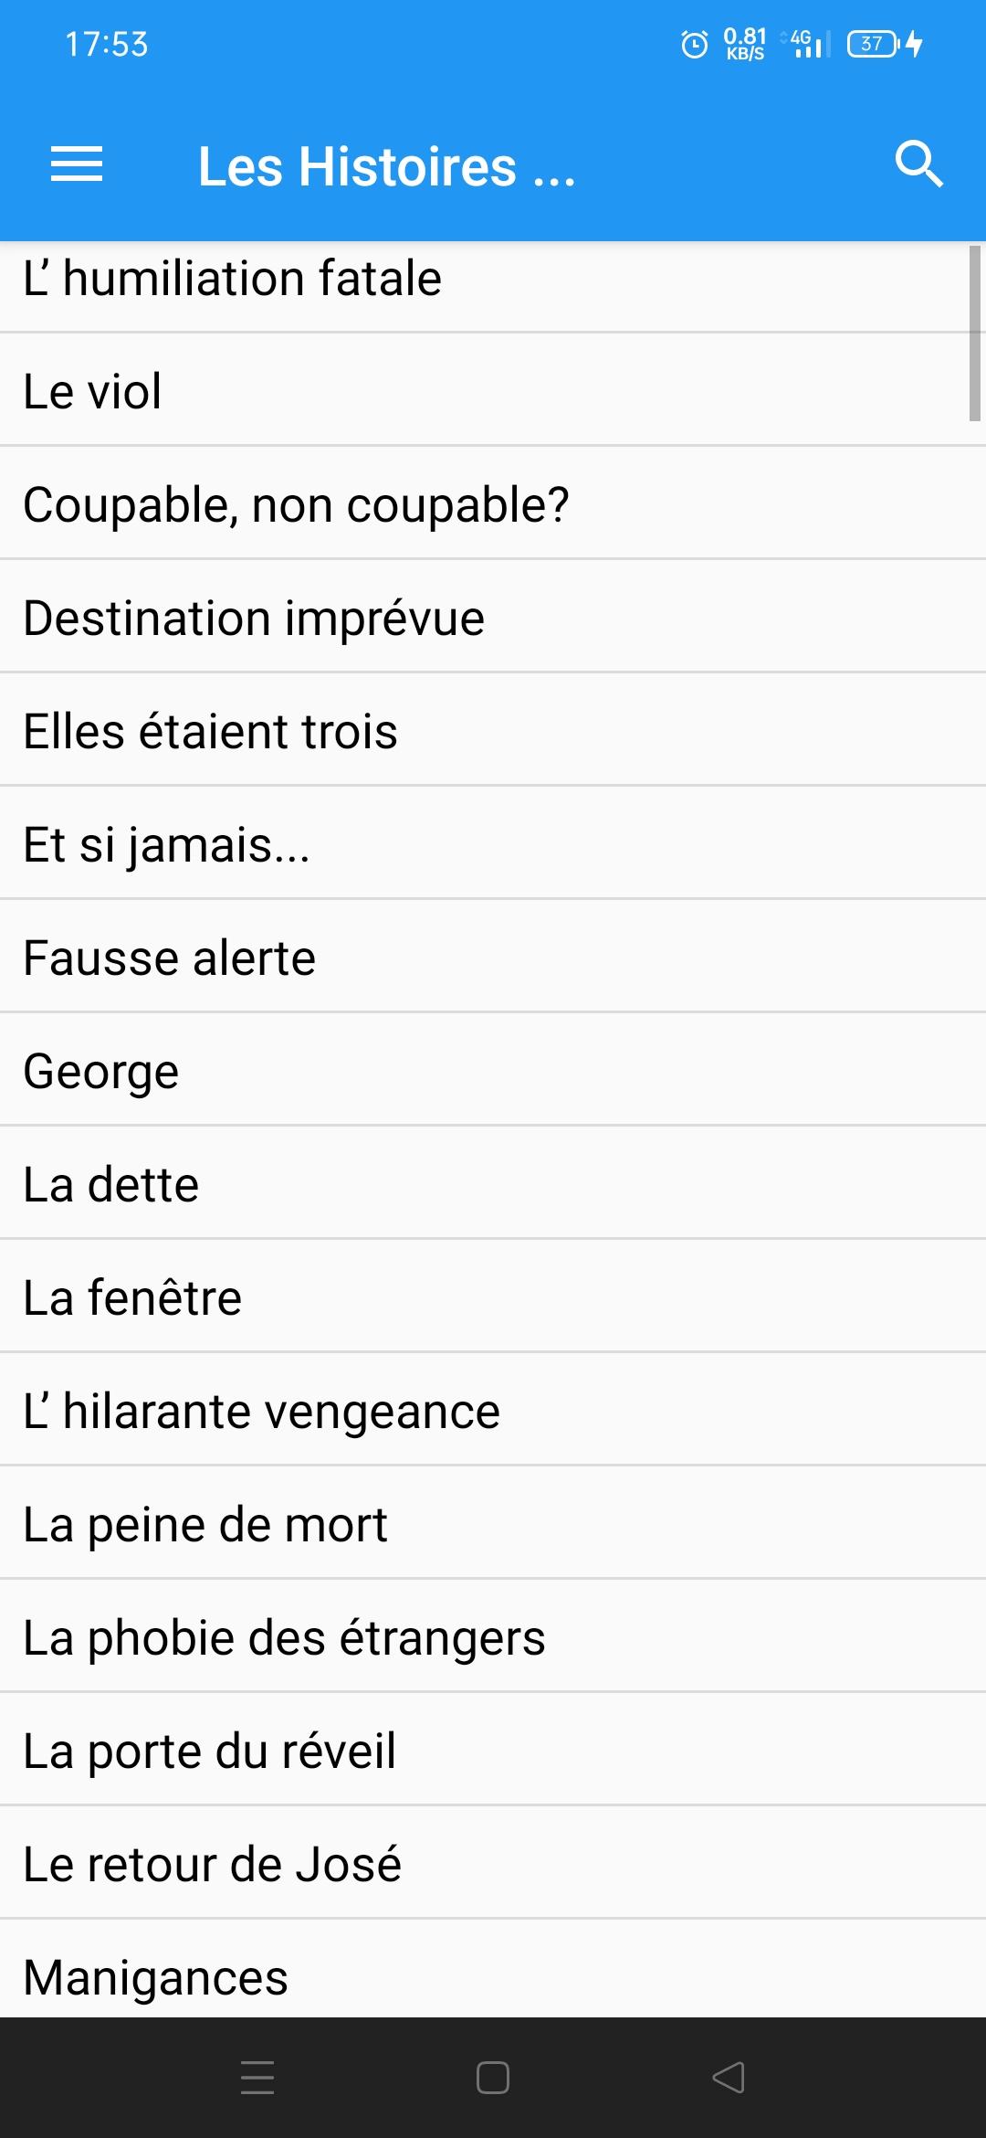This screenshot has height=2138, width=986.
Task: Tap the Les Histoires title text
Action: [x=387, y=166]
